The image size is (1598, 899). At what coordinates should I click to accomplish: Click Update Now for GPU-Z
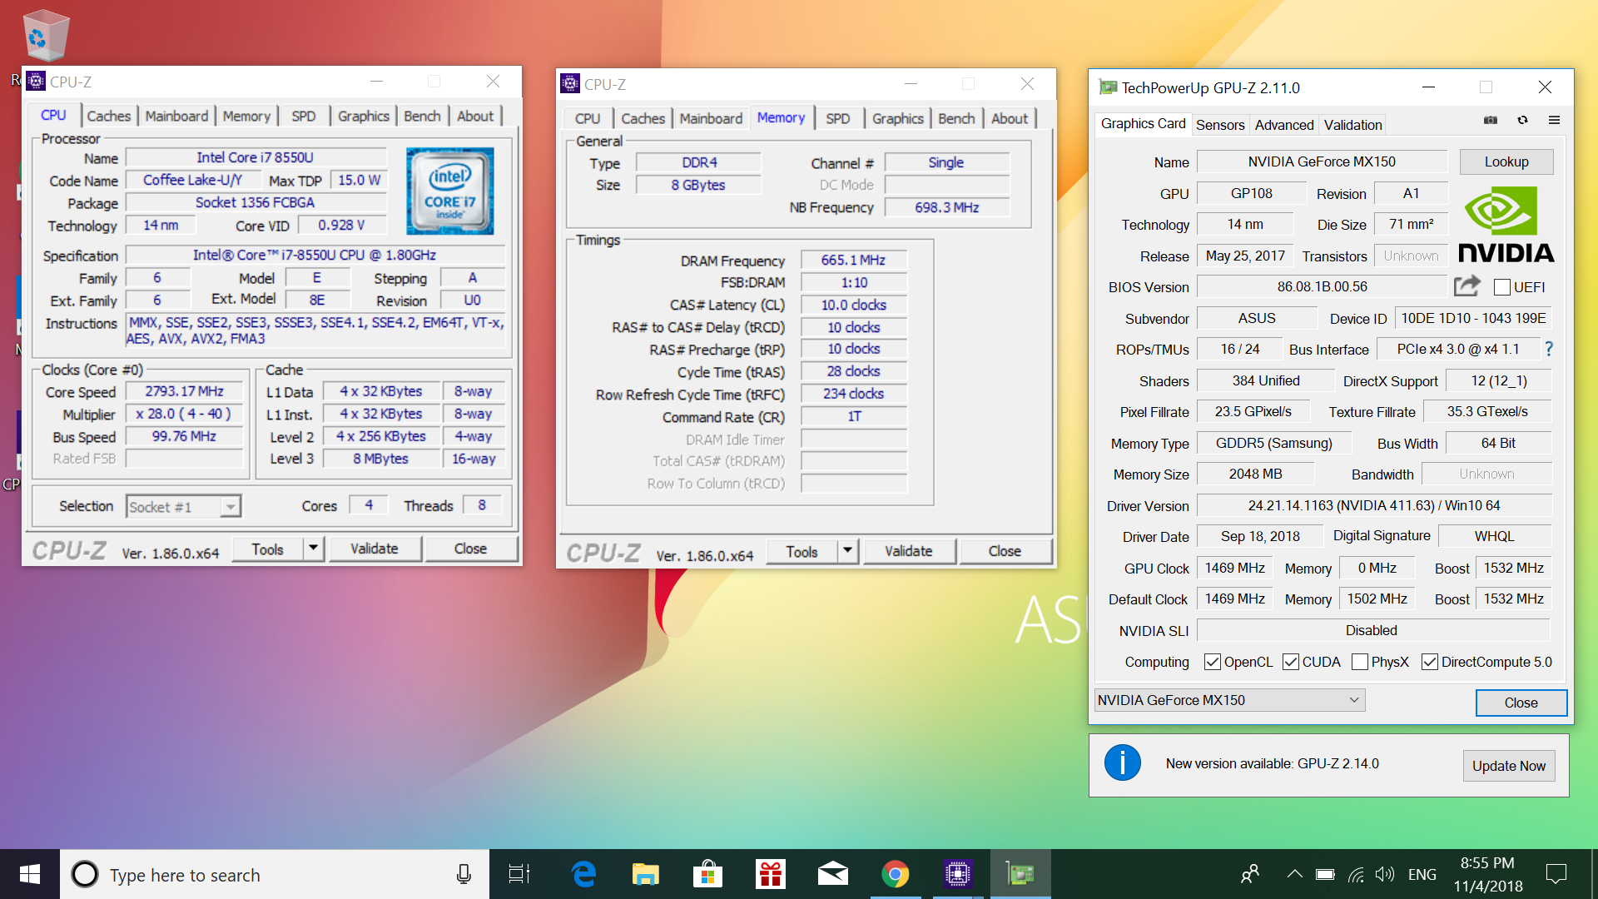pyautogui.click(x=1508, y=766)
